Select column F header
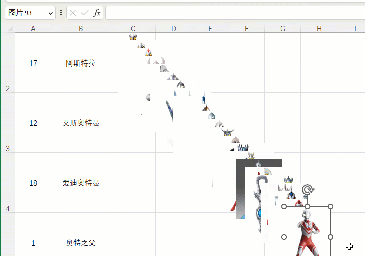The height and width of the screenshot is (256, 365). point(247,29)
